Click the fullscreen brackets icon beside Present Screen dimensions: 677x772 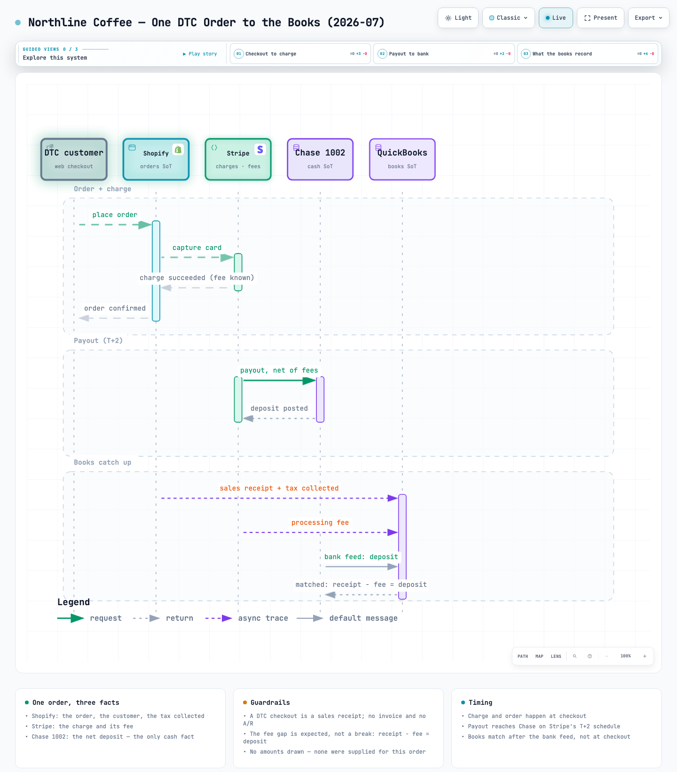587,18
